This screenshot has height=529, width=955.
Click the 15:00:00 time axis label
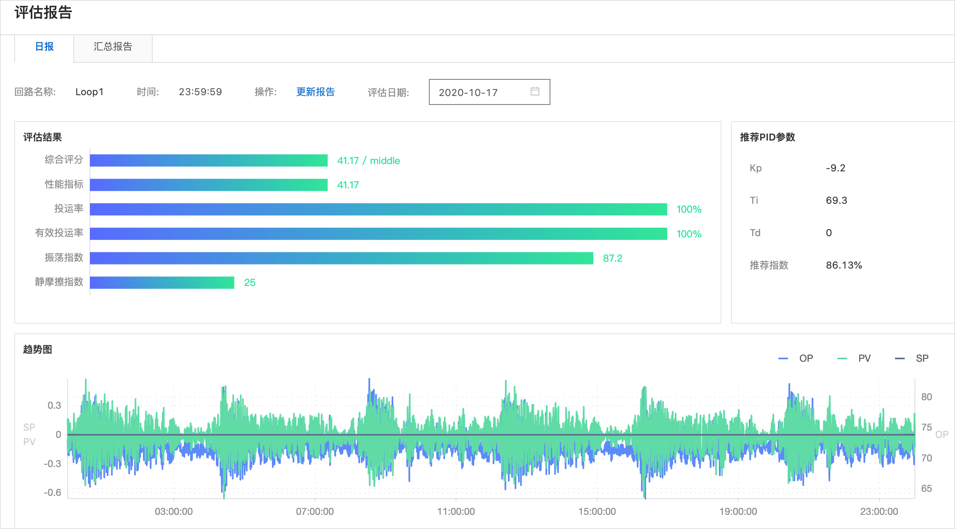pyautogui.click(x=597, y=512)
